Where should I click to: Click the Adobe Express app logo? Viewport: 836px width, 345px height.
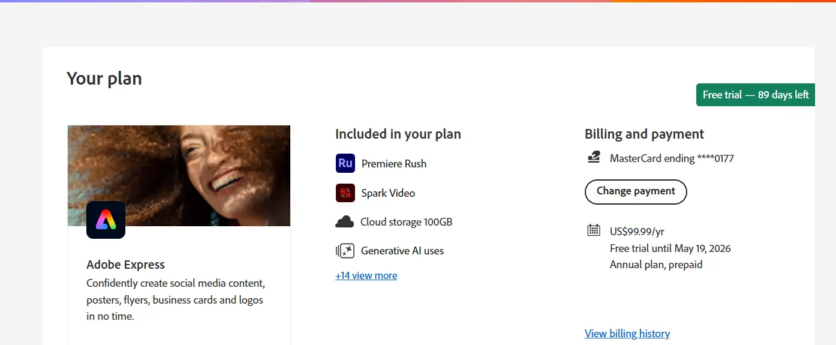[x=106, y=220]
